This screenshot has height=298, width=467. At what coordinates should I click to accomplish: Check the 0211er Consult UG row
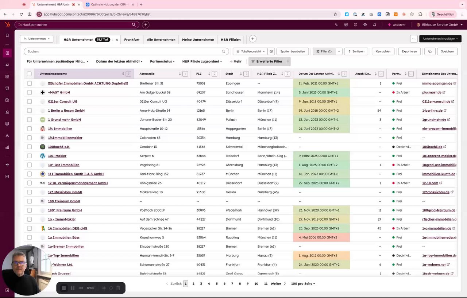coord(29,101)
